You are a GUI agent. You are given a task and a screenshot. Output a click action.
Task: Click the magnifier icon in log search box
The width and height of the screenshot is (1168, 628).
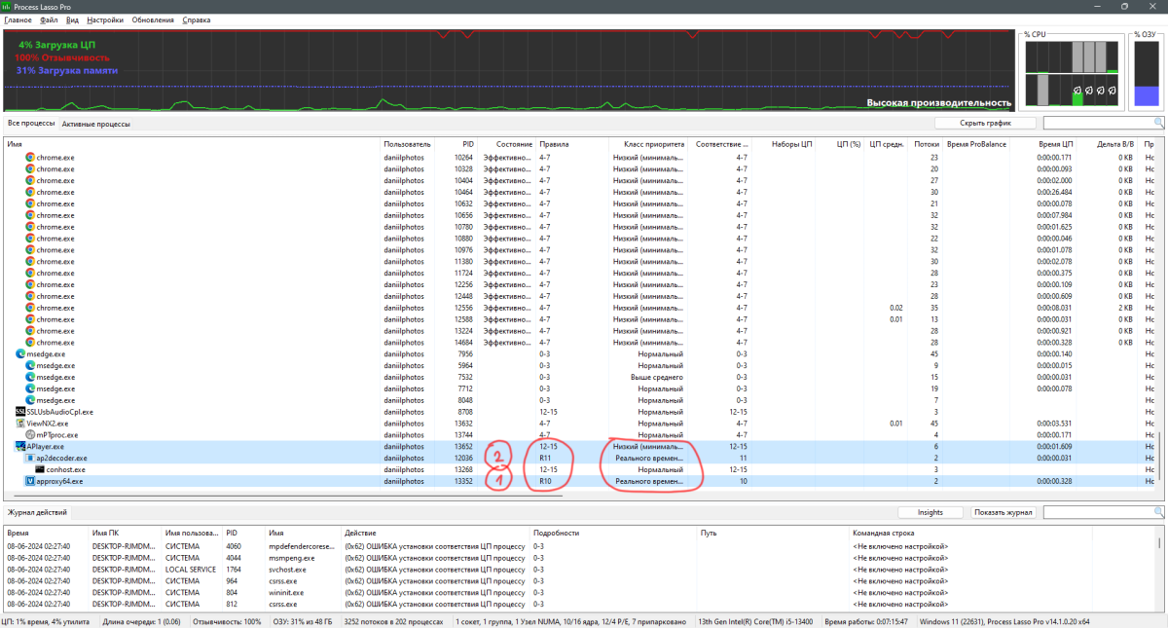tap(1158, 511)
